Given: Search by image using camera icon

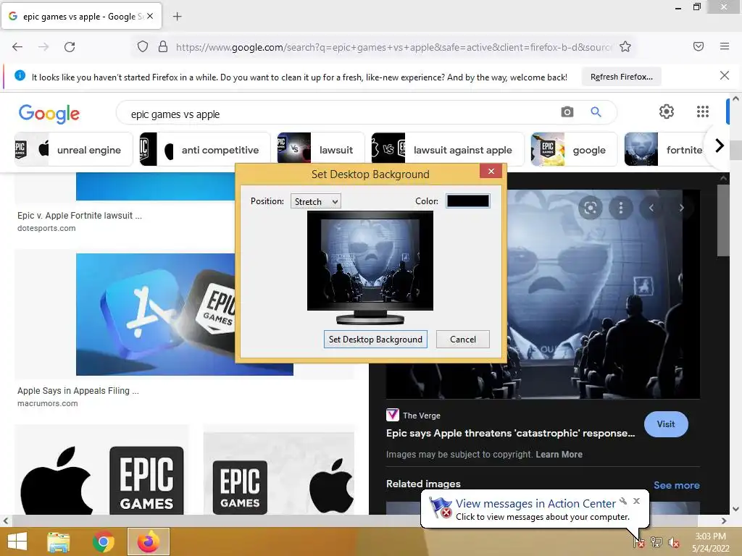Looking at the screenshot, I should click(x=567, y=112).
